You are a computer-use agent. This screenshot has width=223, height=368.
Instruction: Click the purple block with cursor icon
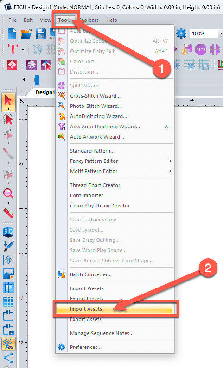46,65
